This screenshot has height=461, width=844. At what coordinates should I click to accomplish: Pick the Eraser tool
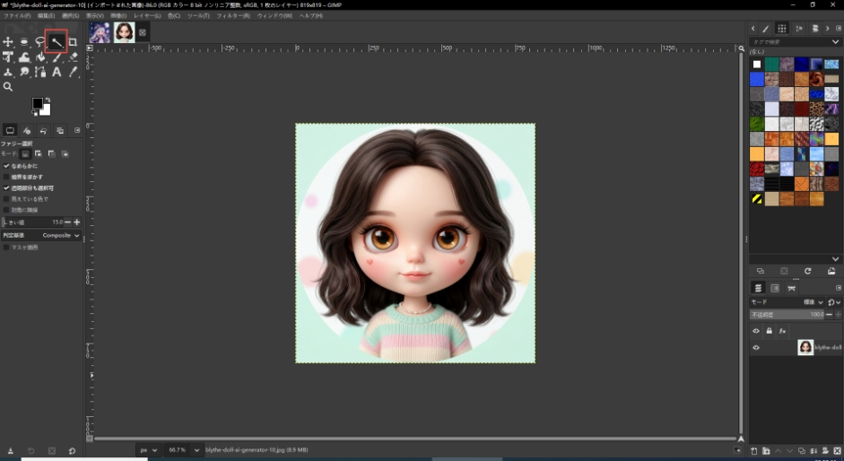73,57
